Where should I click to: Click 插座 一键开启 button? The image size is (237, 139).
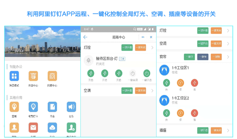click(203, 130)
